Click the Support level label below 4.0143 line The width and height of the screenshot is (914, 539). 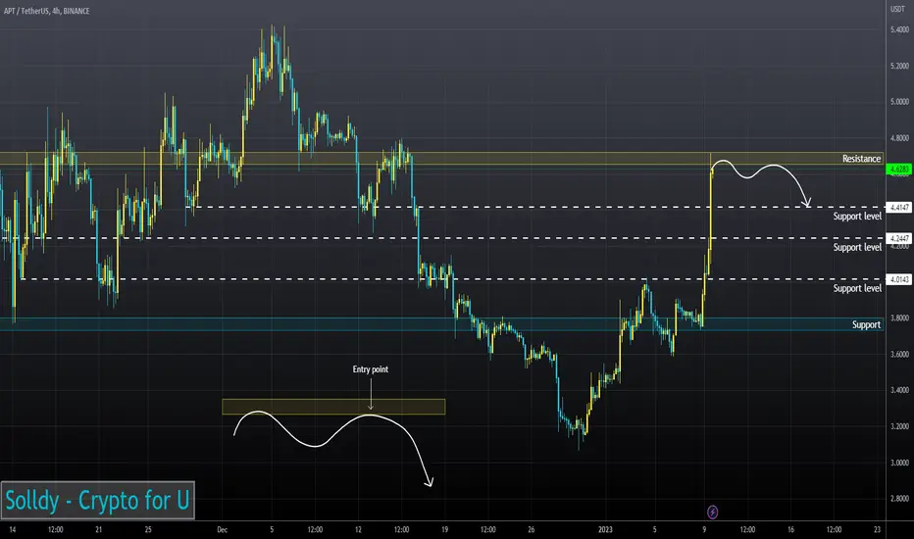[857, 288]
